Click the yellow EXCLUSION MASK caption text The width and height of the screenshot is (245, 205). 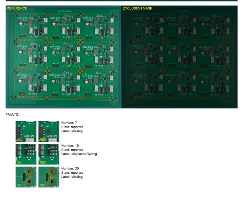137,8
